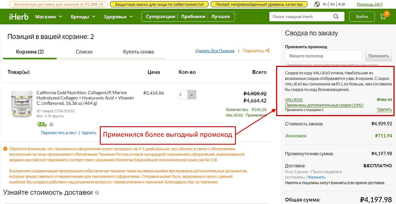Click the Количество: -₽245.50 text
Screen dimensions: 396x204
tap(246, 110)
